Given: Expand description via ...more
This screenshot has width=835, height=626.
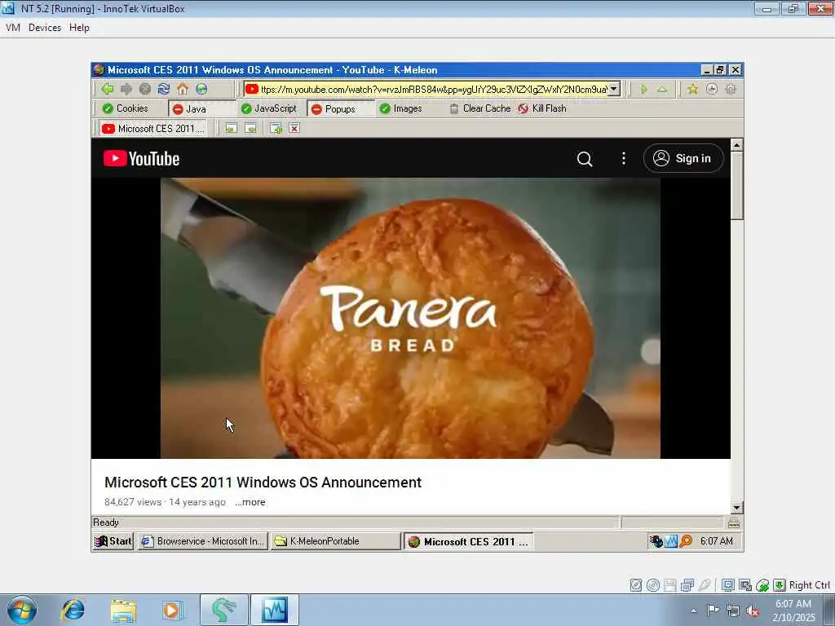Looking at the screenshot, I should pyautogui.click(x=250, y=502).
